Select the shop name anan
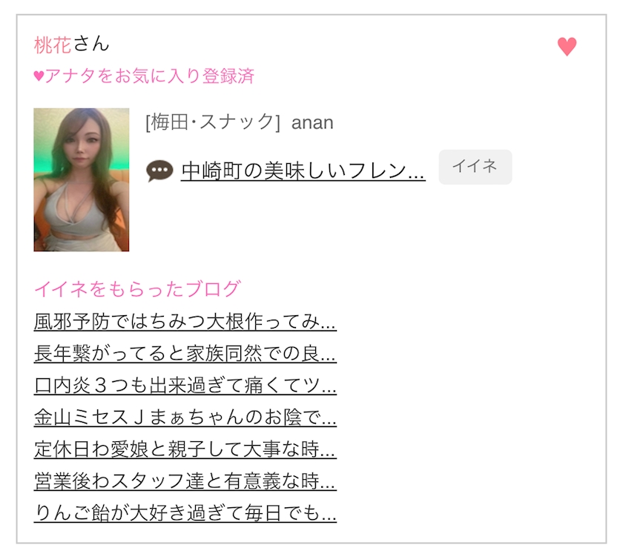The width and height of the screenshot is (623, 554). pyautogui.click(x=312, y=123)
